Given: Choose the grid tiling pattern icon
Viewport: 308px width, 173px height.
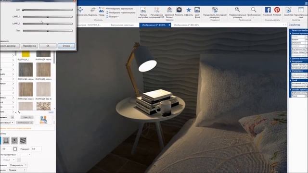Looking at the screenshot, I should [6, 140].
